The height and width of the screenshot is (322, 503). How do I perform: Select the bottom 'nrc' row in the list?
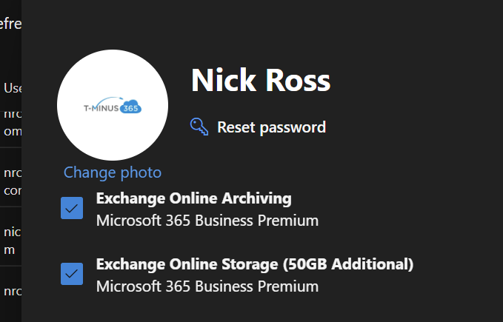click(10, 291)
